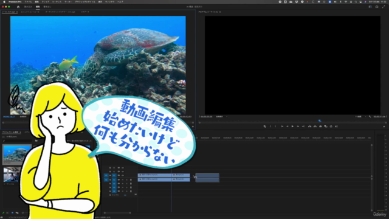Image resolution: width=389 pixels, height=219 pixels.
Task: Adjust the timeline horizontal zoom scrollbar
Action: pyautogui.click(x=117, y=213)
